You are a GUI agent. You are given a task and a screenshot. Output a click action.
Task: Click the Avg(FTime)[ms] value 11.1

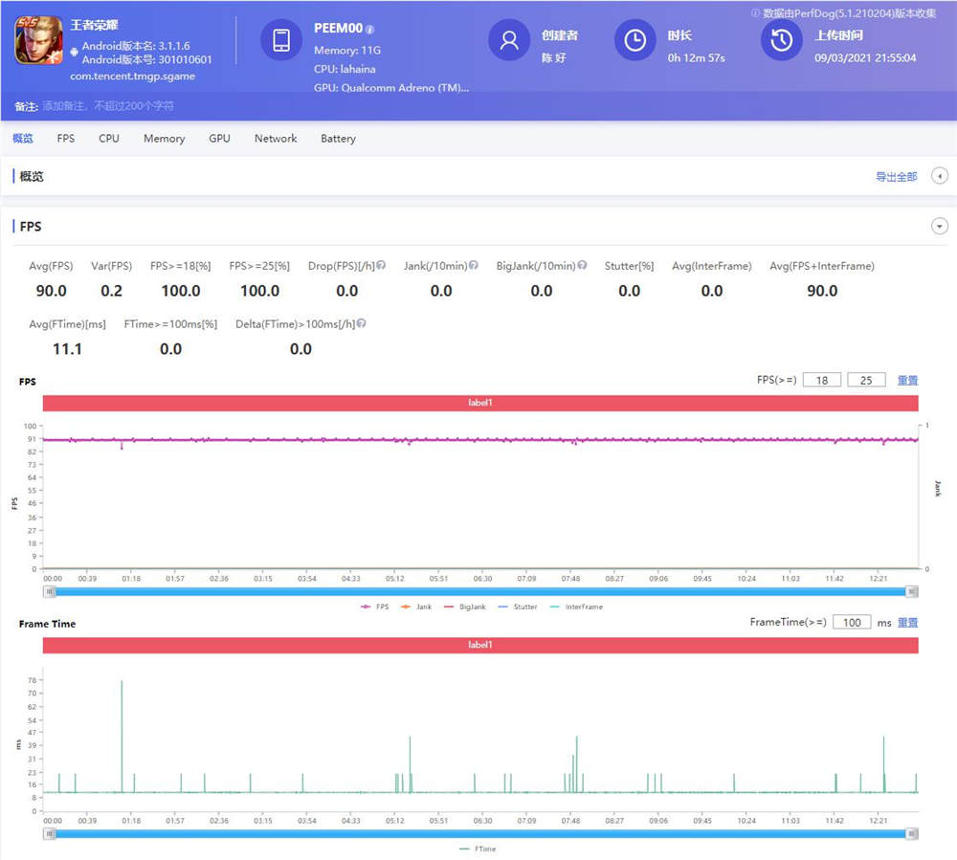point(67,349)
